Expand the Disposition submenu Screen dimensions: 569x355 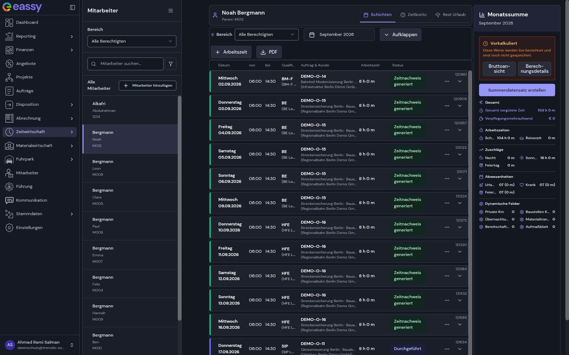(72, 105)
